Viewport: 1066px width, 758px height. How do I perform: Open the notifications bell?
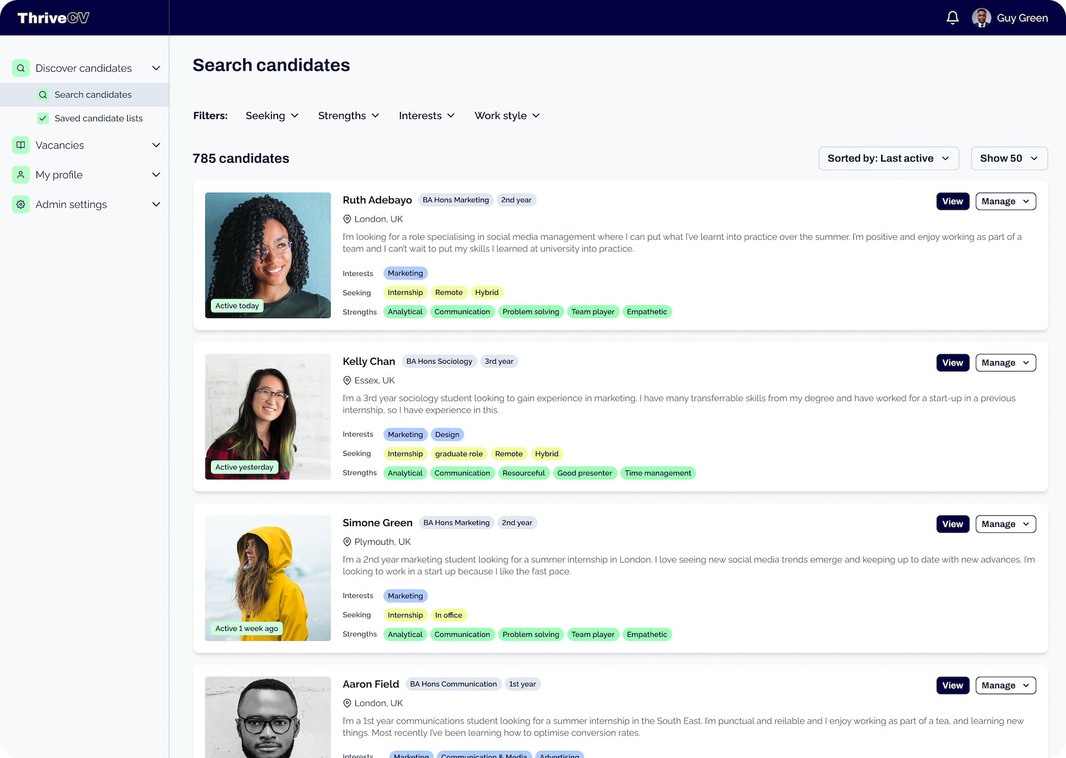pyautogui.click(x=952, y=18)
